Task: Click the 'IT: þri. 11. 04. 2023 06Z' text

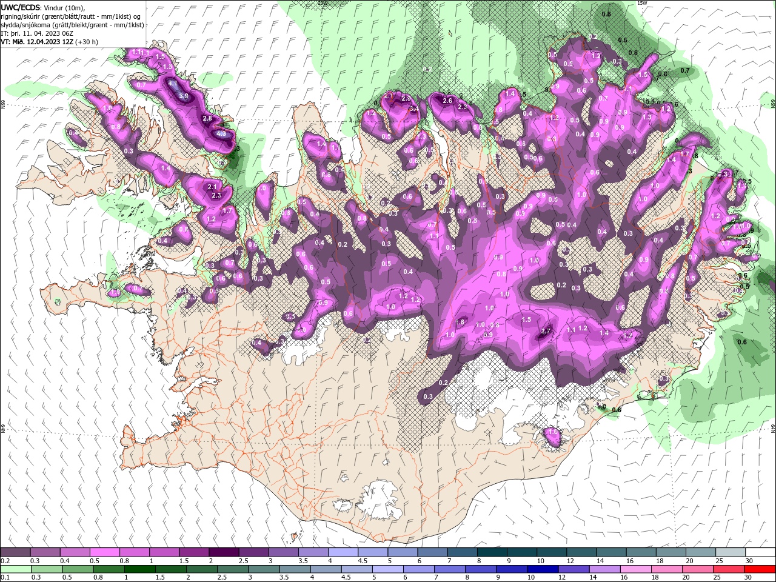Action: point(38,33)
